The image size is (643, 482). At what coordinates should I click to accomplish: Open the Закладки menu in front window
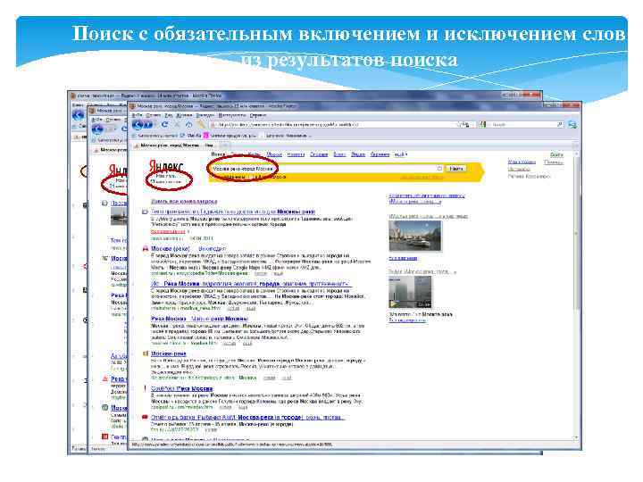(x=205, y=115)
